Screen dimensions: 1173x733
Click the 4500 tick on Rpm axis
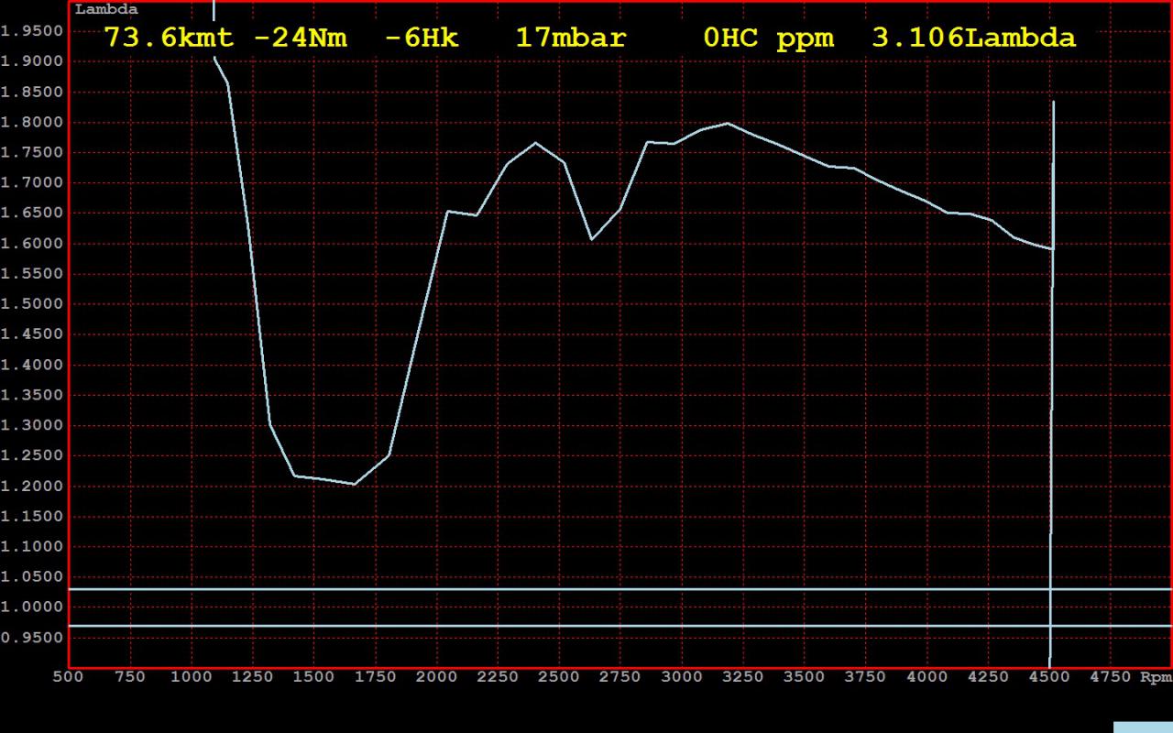1049,677
